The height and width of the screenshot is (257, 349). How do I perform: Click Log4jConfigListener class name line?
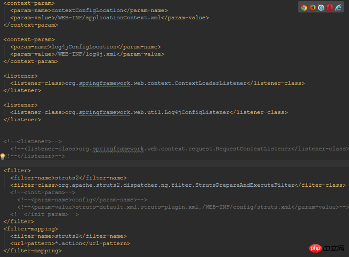149,112
